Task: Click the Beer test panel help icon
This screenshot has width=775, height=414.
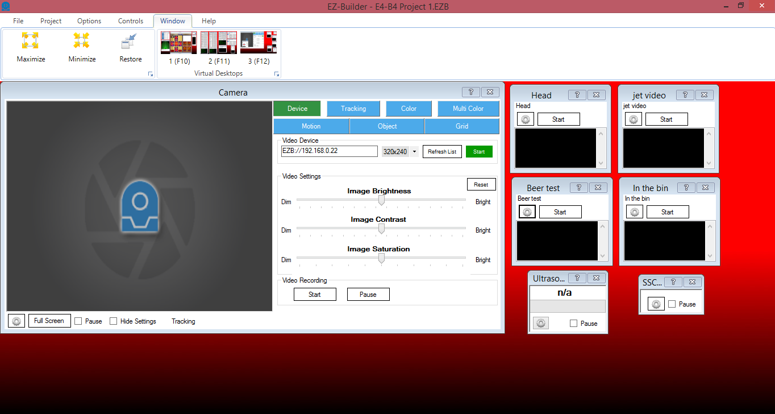Action: click(x=578, y=188)
